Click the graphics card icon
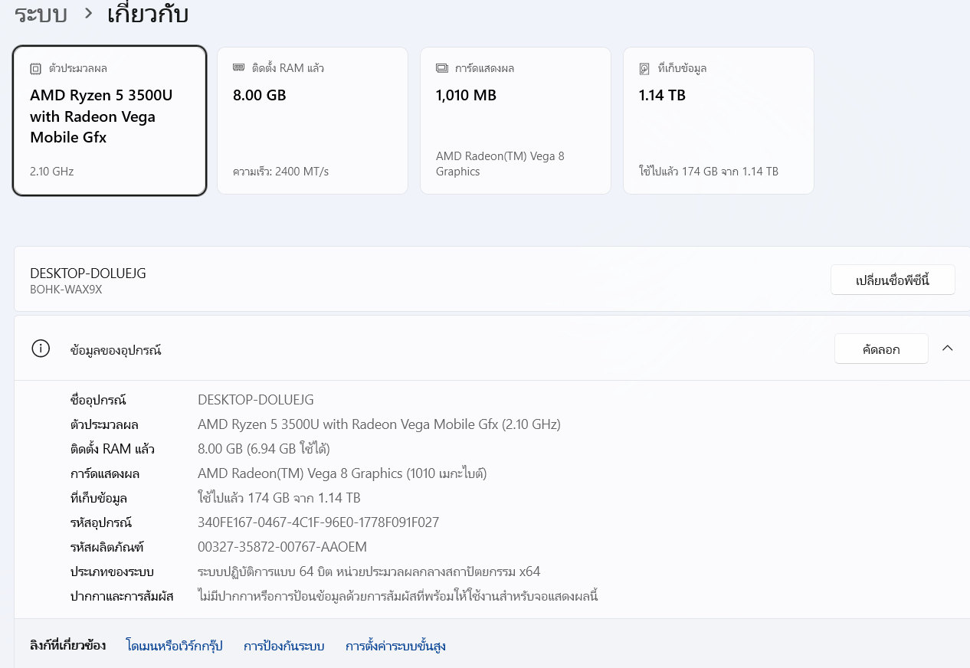 point(442,68)
